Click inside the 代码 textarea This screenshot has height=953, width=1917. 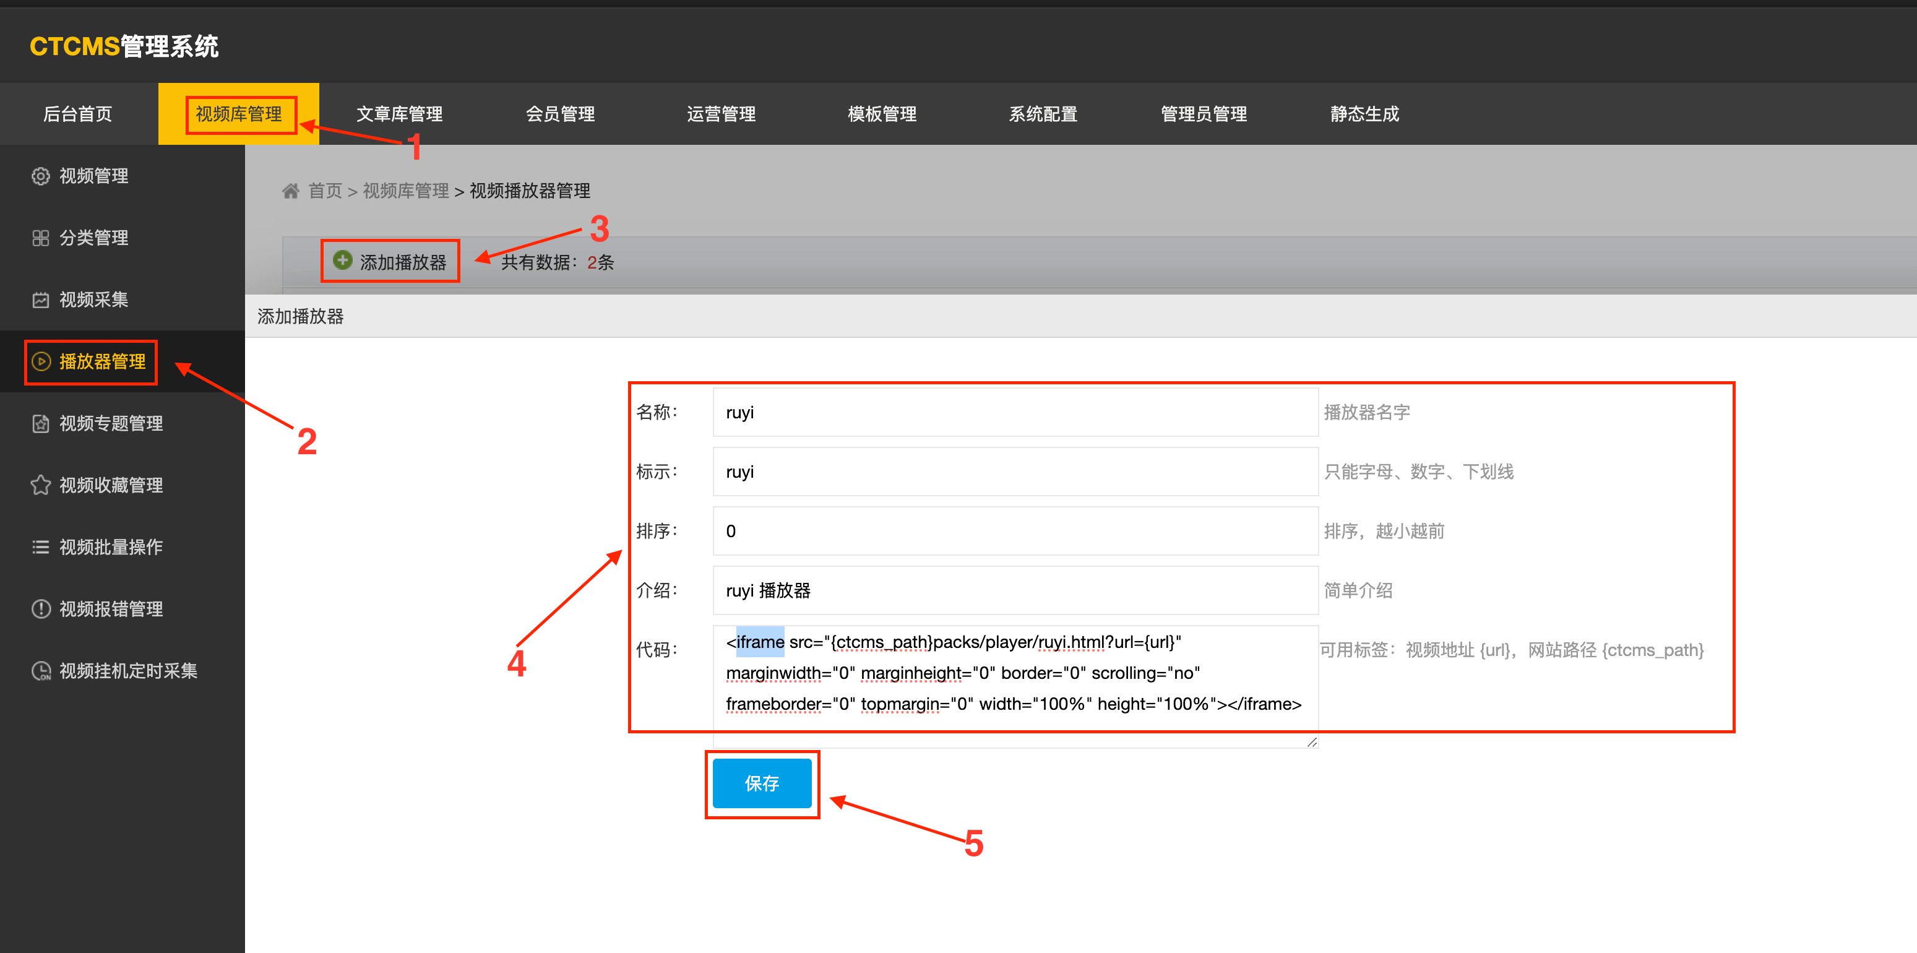coord(1014,672)
